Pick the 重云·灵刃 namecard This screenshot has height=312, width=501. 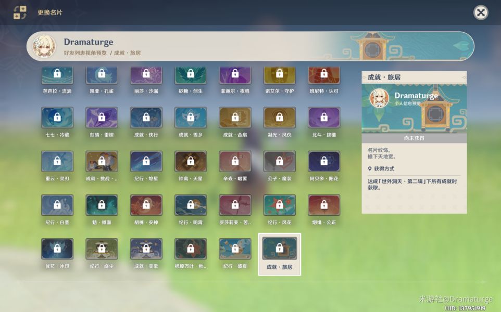[57, 161]
